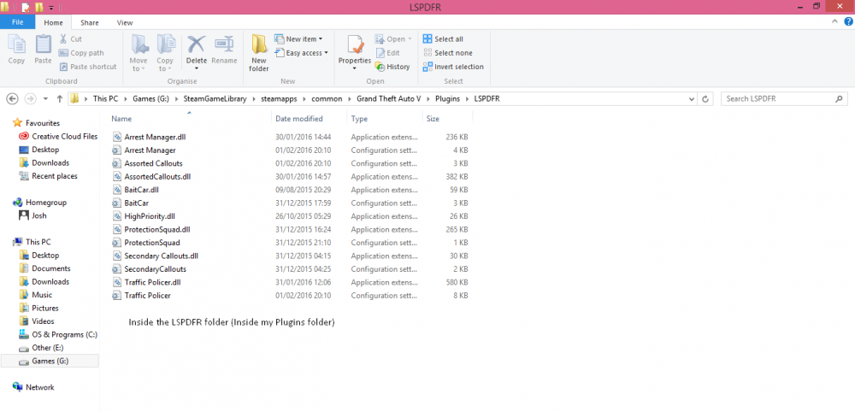Click the Paste clipboard icon
The image size is (855, 412).
click(x=43, y=44)
